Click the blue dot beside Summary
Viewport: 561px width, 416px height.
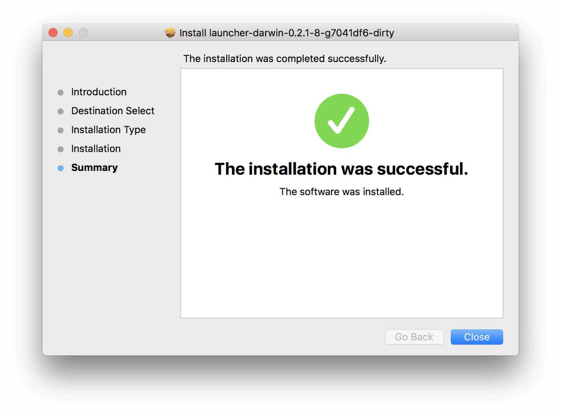click(61, 168)
